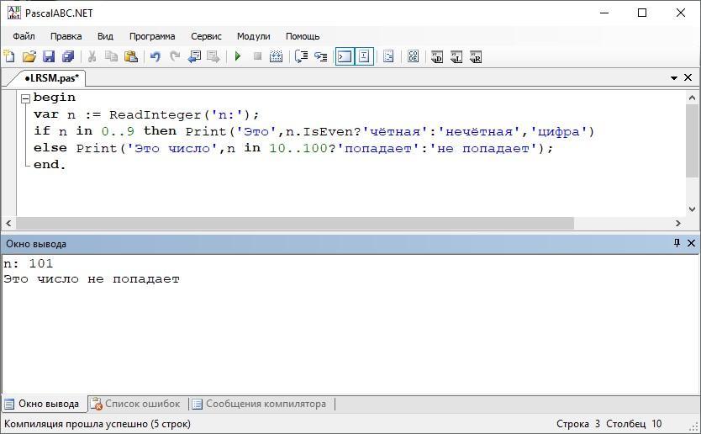Screen dimensions: 701x434
Task: Open the Правка menu
Action: (x=66, y=36)
